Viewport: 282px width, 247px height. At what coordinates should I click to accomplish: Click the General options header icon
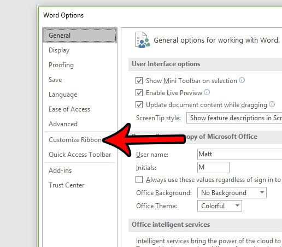(x=143, y=40)
